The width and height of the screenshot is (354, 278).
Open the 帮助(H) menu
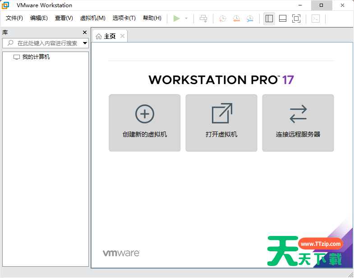[152, 18]
